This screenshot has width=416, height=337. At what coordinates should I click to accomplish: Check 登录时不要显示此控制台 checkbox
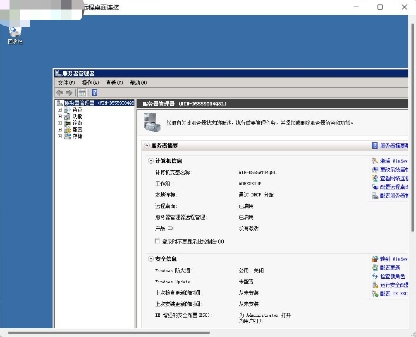click(157, 241)
